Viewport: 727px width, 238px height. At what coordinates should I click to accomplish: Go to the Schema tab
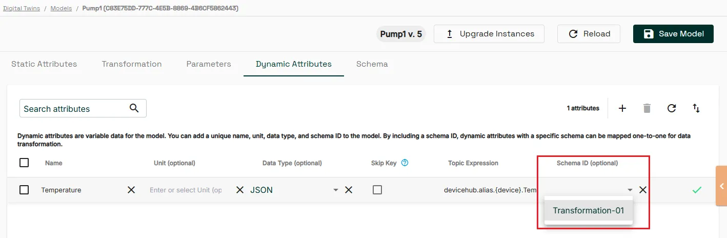(372, 64)
